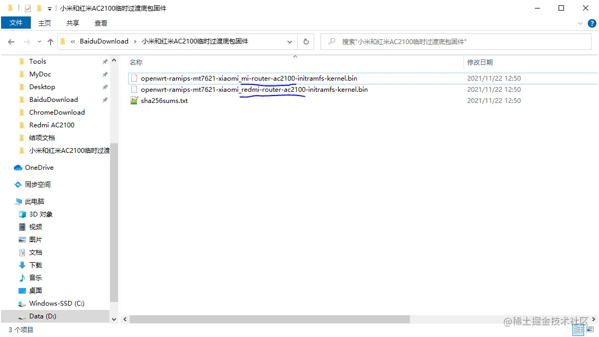Click the Desktop pin icon
Viewport: 599px width, 337px height.
coord(105,87)
